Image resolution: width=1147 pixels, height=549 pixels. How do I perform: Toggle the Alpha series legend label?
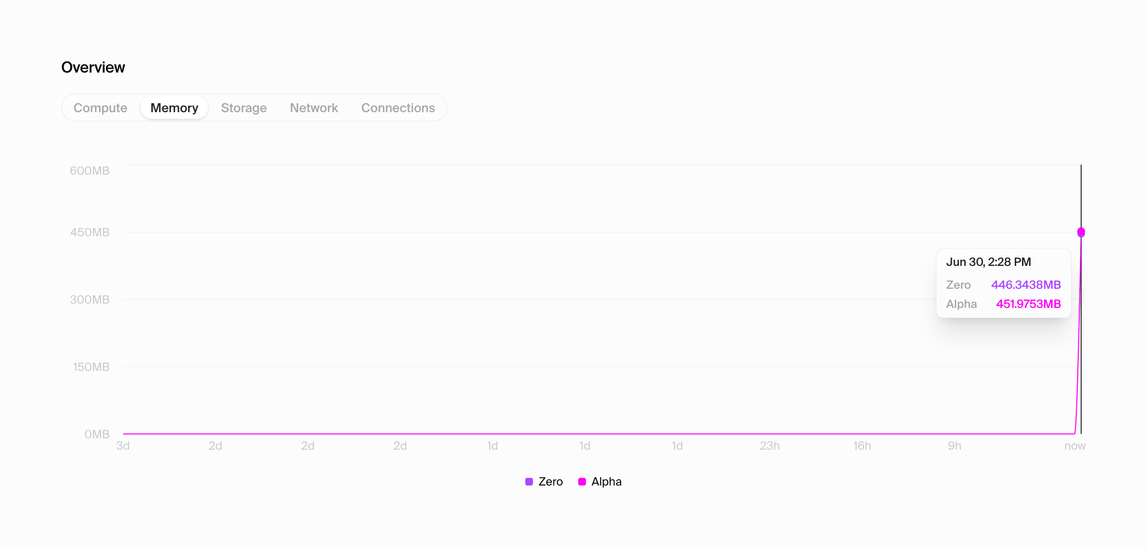click(x=606, y=482)
